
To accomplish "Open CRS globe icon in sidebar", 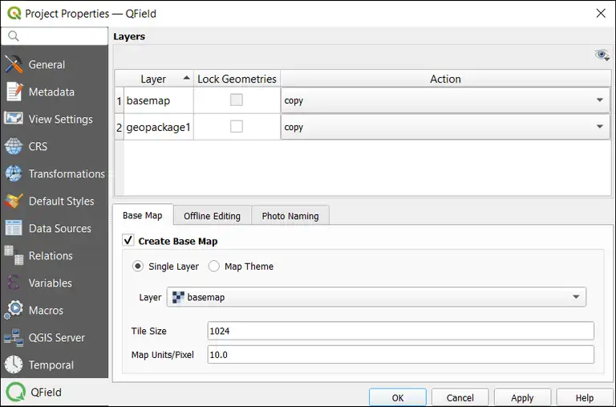I will (14, 146).
